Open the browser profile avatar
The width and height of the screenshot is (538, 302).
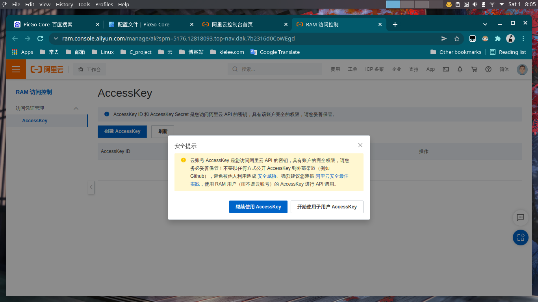[510, 39]
